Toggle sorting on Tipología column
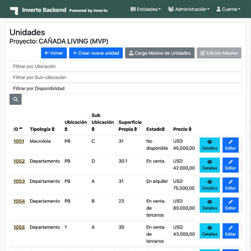The image size is (251, 251). click(x=42, y=129)
